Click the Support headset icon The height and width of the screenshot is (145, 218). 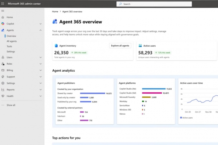coord(3,77)
